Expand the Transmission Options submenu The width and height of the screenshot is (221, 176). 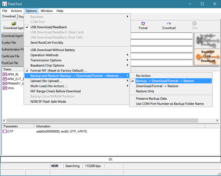pyautogui.click(x=77, y=60)
